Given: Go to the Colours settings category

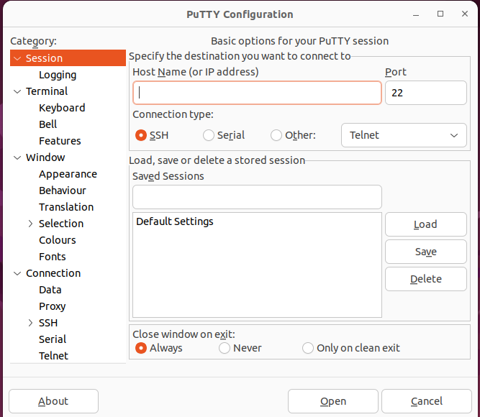Looking at the screenshot, I should pyautogui.click(x=58, y=240).
